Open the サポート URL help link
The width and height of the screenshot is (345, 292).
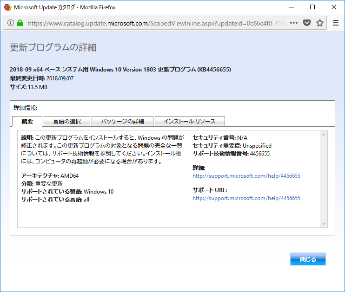click(246, 198)
